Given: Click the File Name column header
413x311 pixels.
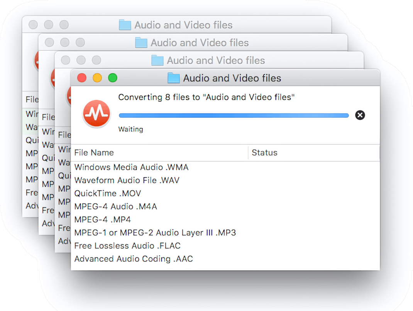Looking at the screenshot, I should pos(94,152).
